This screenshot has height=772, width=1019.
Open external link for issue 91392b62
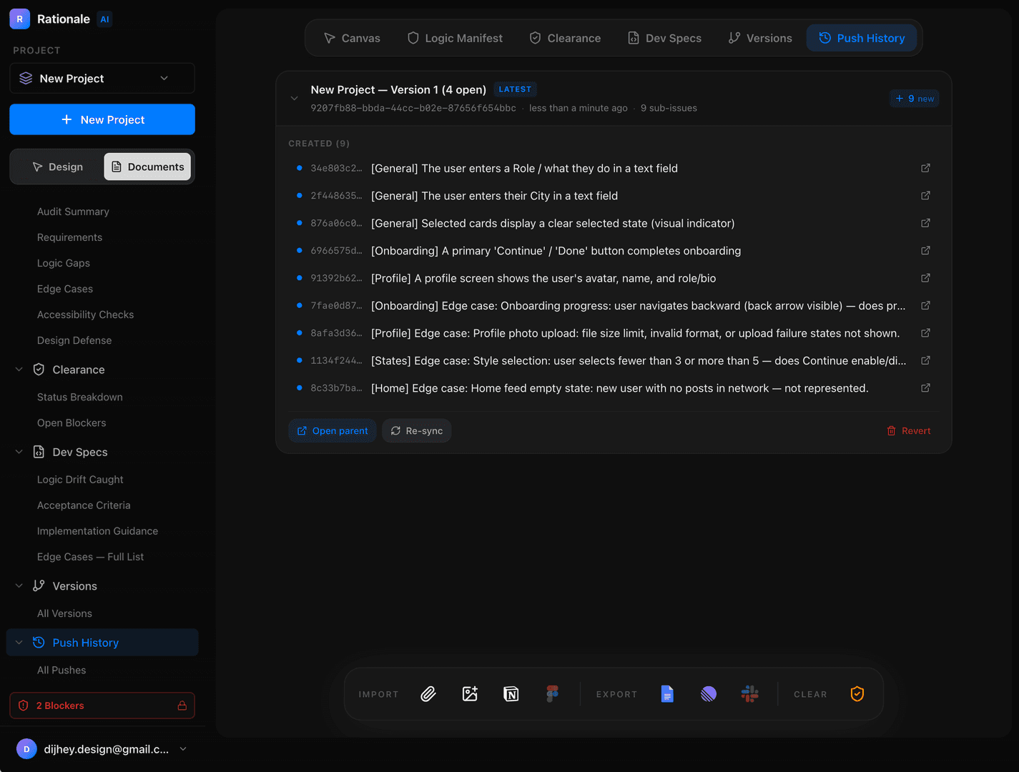925,278
